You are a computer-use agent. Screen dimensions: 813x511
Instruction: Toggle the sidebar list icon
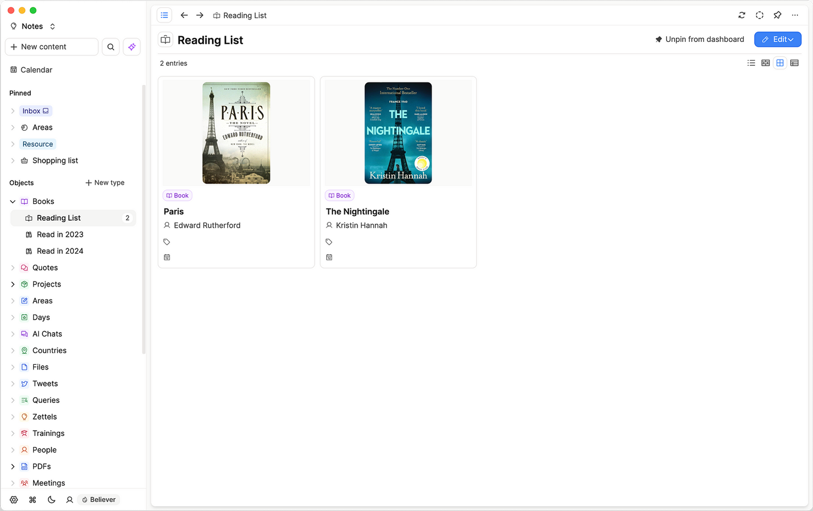pyautogui.click(x=164, y=15)
